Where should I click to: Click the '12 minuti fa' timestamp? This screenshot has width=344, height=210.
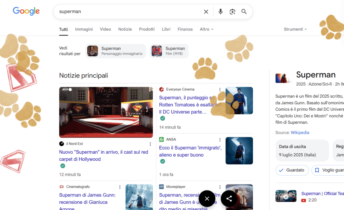[x=70, y=174]
